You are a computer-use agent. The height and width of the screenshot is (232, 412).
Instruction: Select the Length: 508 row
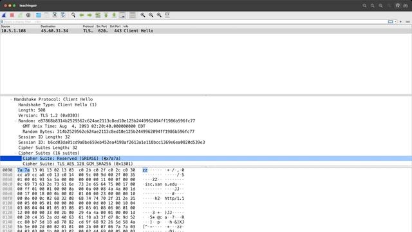pos(206,110)
